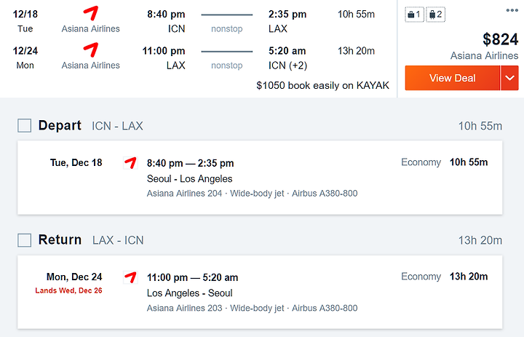Select the Mon, Dec 24 Los Angeles - Seoul flight card
Viewport: 524px width, 337px height.
[260, 292]
